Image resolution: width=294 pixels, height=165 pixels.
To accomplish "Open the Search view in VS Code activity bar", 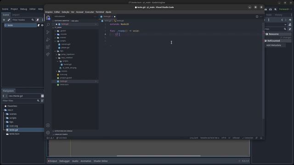I will click(48, 25).
